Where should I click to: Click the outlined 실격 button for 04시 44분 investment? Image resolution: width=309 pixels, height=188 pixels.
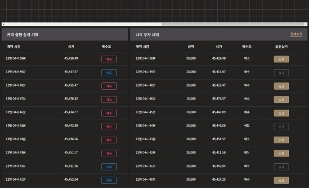click(x=281, y=127)
